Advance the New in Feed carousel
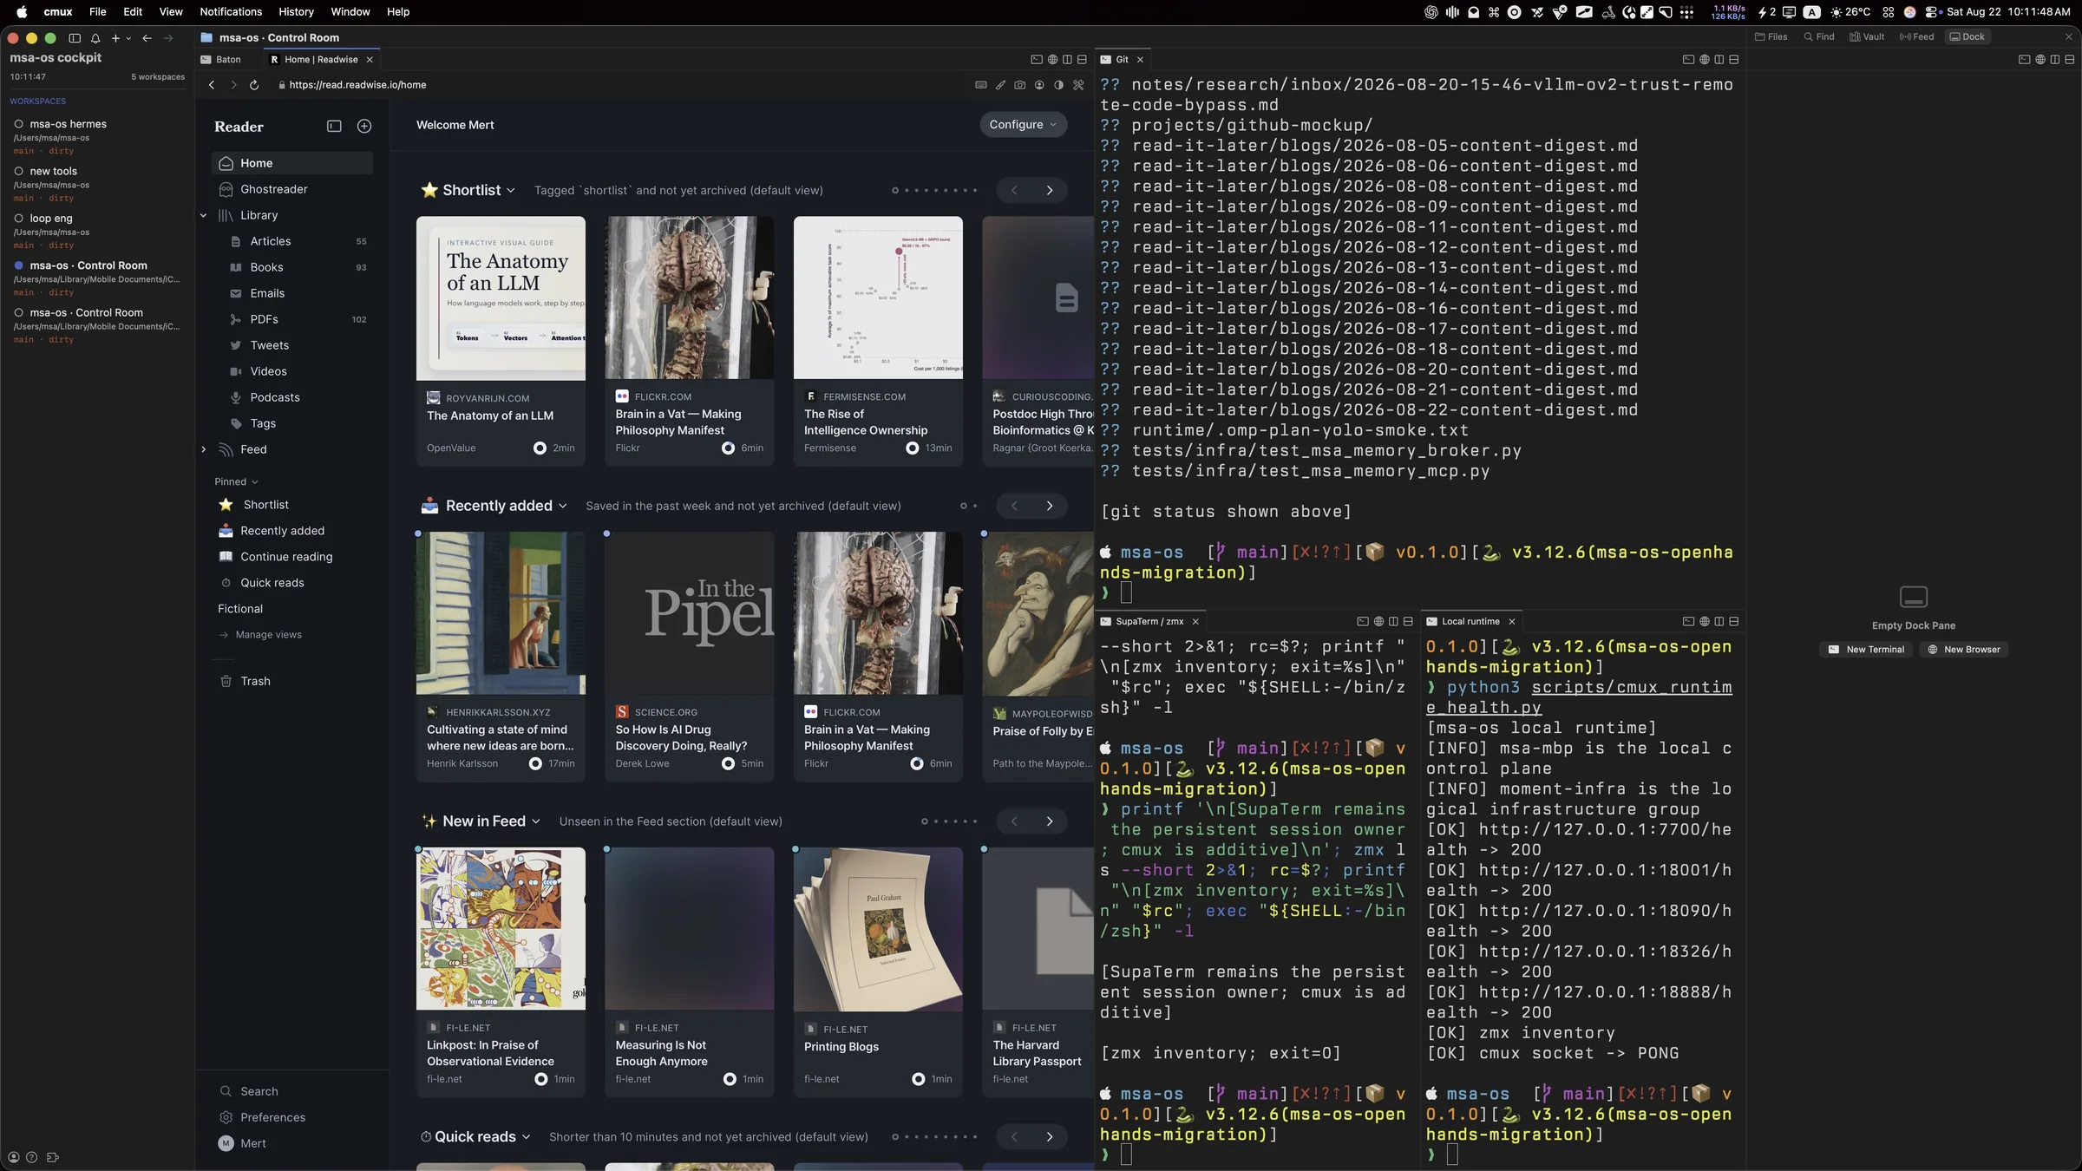The image size is (2082, 1171). pos(1049,821)
